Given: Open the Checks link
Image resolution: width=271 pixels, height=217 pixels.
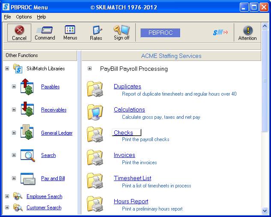Looking at the screenshot, I should pyautogui.click(x=123, y=133).
